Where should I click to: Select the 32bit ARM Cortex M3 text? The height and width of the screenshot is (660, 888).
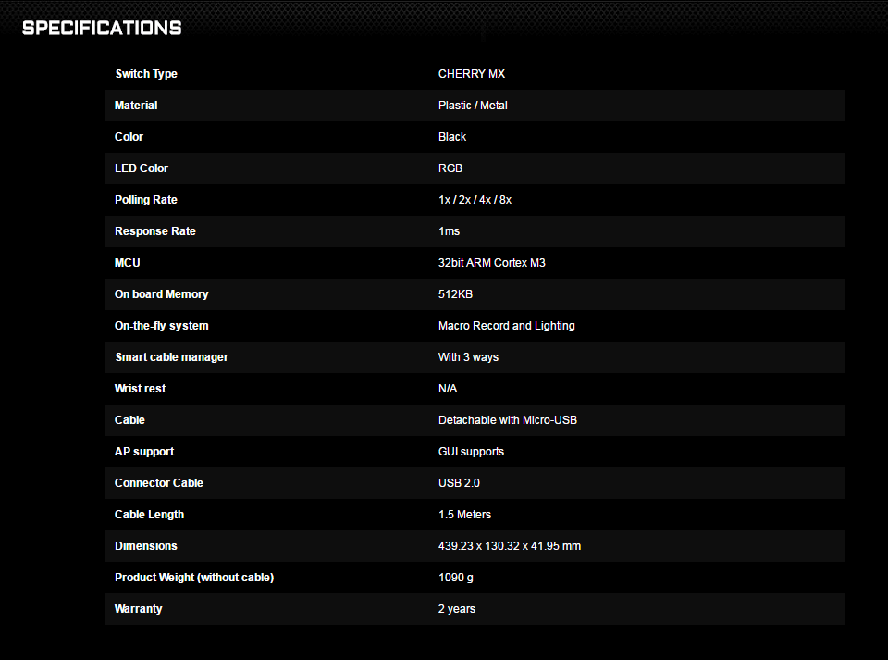(491, 263)
